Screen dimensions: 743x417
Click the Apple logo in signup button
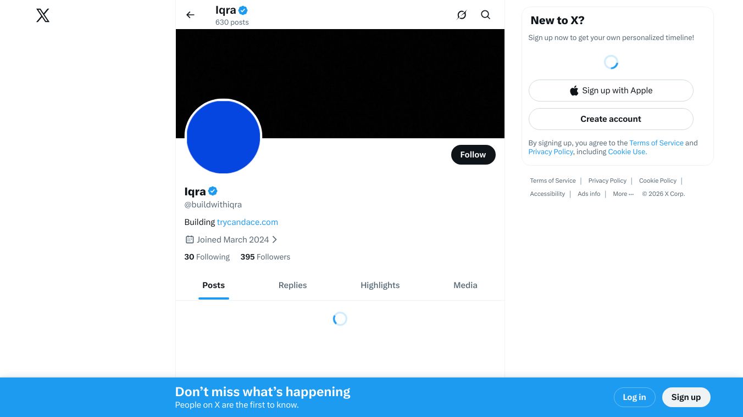pyautogui.click(x=574, y=91)
